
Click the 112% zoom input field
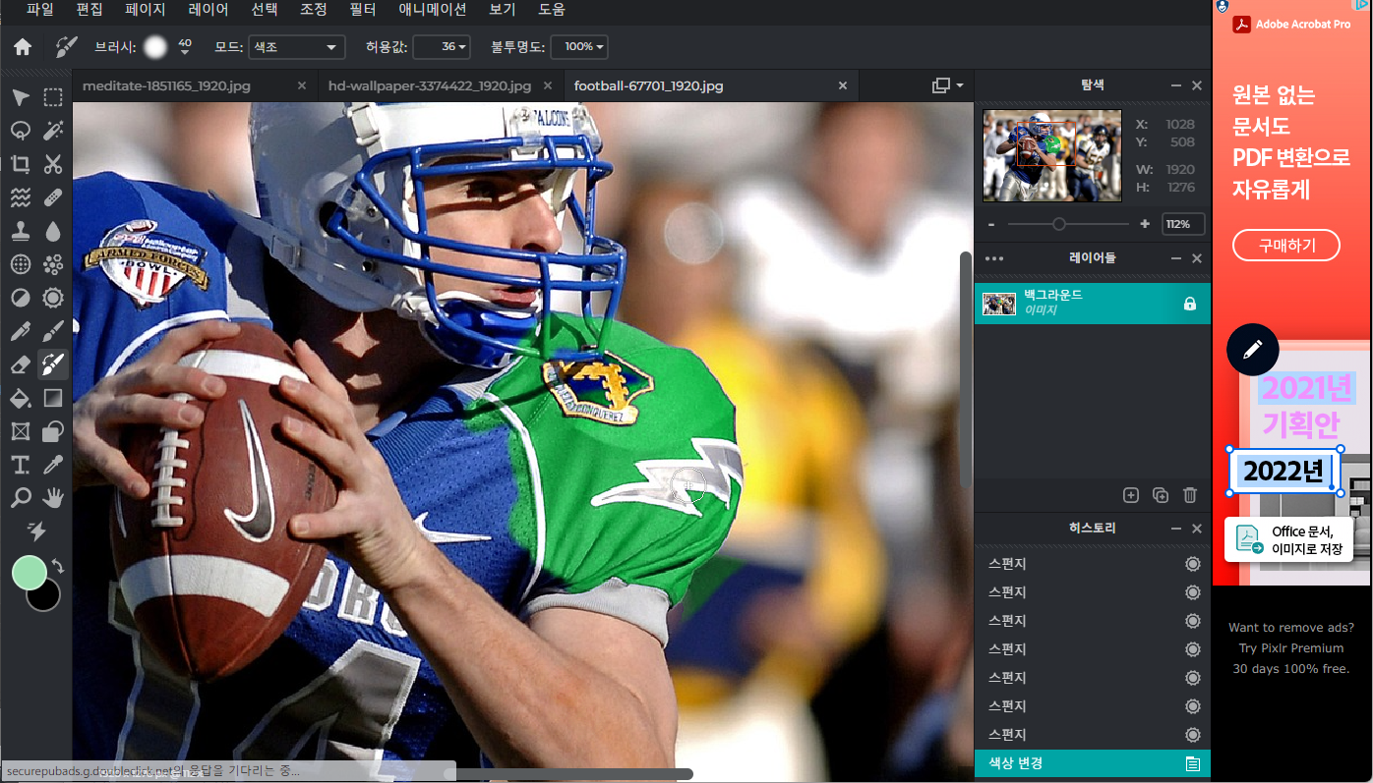tap(1183, 224)
